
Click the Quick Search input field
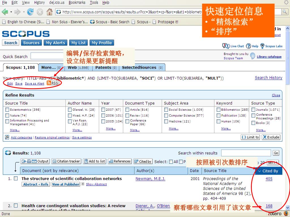click(x=47, y=56)
